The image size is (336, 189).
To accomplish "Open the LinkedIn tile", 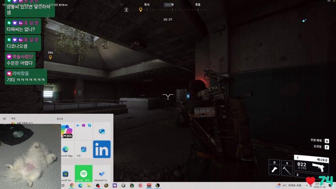I will 102,149.
